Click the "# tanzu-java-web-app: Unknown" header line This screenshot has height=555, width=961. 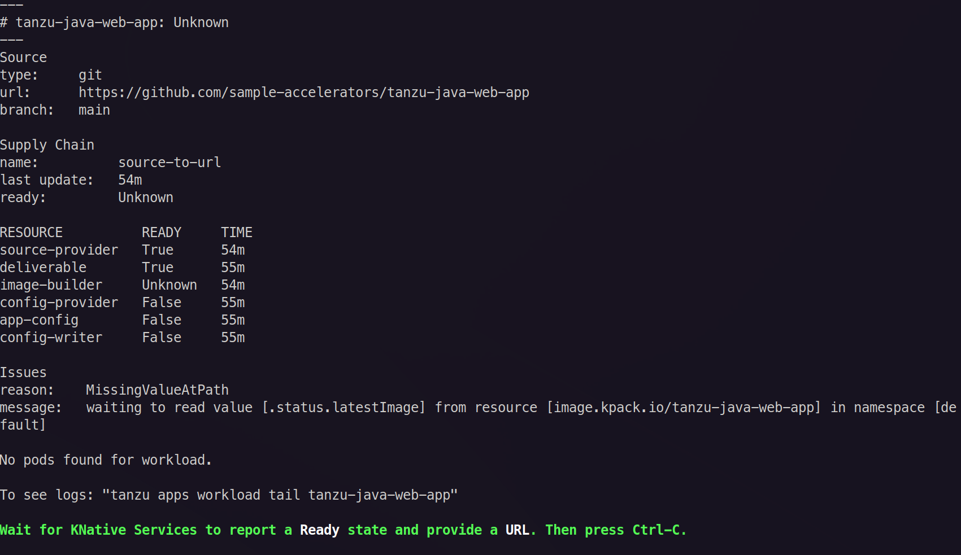[x=115, y=23]
